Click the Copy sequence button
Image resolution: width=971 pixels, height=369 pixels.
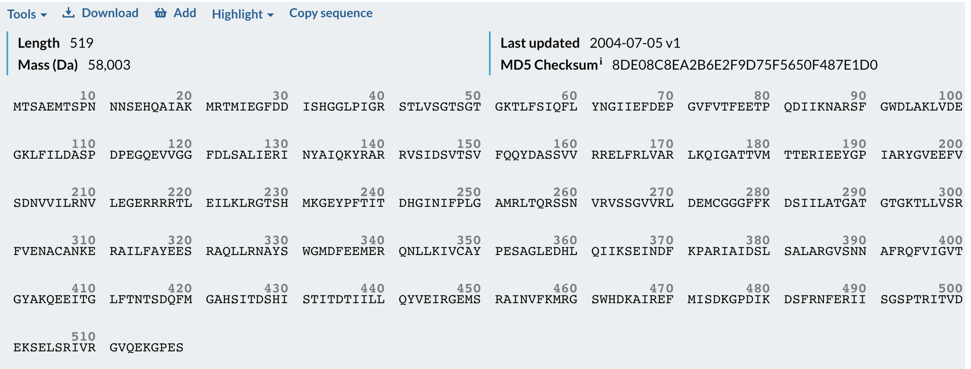coord(331,13)
